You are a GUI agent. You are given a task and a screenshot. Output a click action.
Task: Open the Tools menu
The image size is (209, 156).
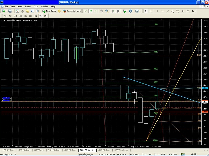pos(36,7)
